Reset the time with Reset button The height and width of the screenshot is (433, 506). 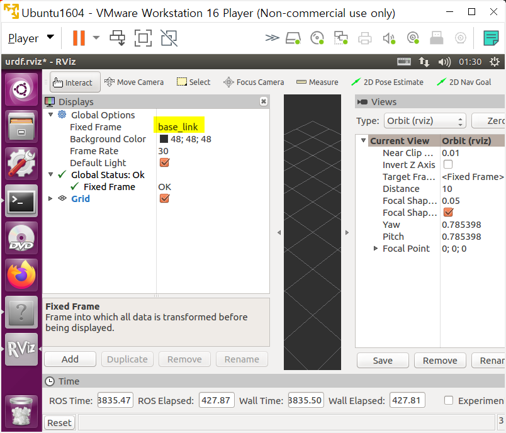[x=59, y=423]
